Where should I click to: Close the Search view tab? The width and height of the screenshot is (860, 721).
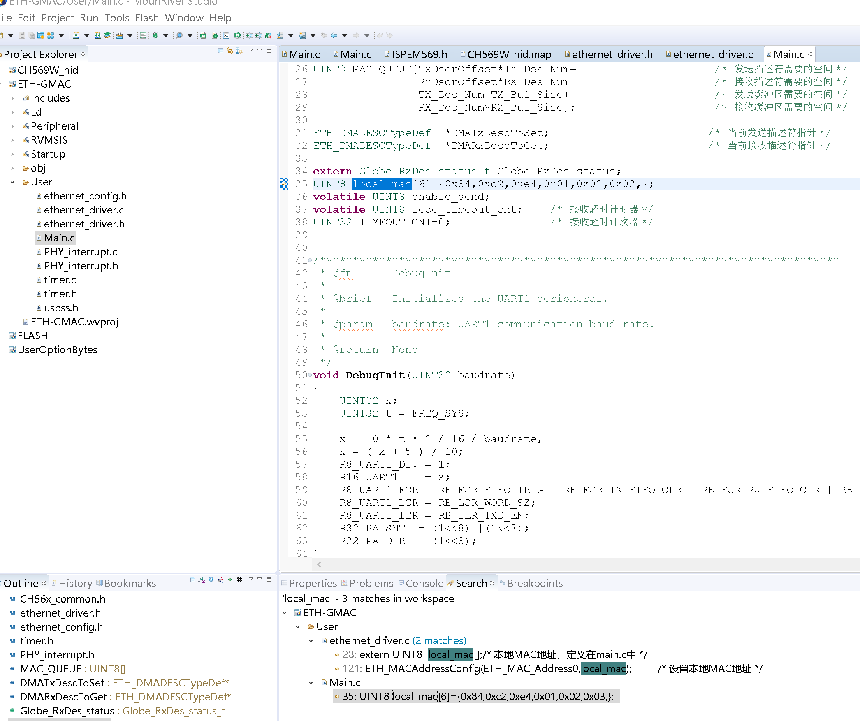[492, 583]
